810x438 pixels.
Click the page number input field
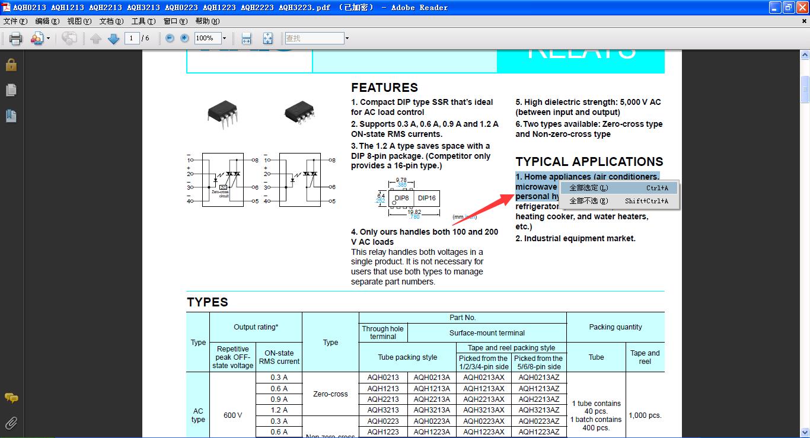click(132, 39)
